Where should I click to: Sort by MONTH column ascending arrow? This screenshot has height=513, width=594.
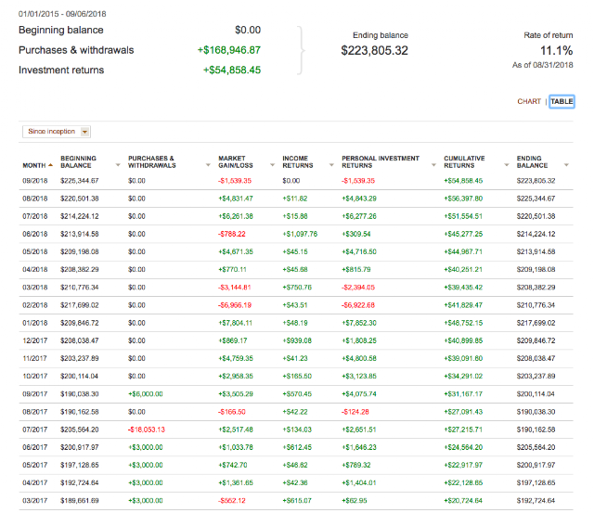coord(50,165)
